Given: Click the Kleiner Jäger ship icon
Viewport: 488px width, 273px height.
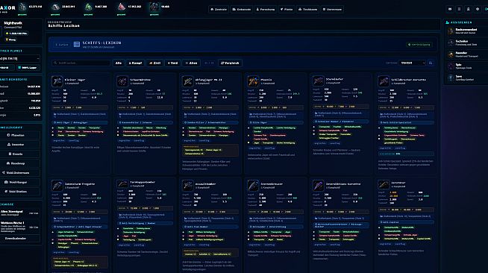Looking at the screenshot, I should click(57, 81).
